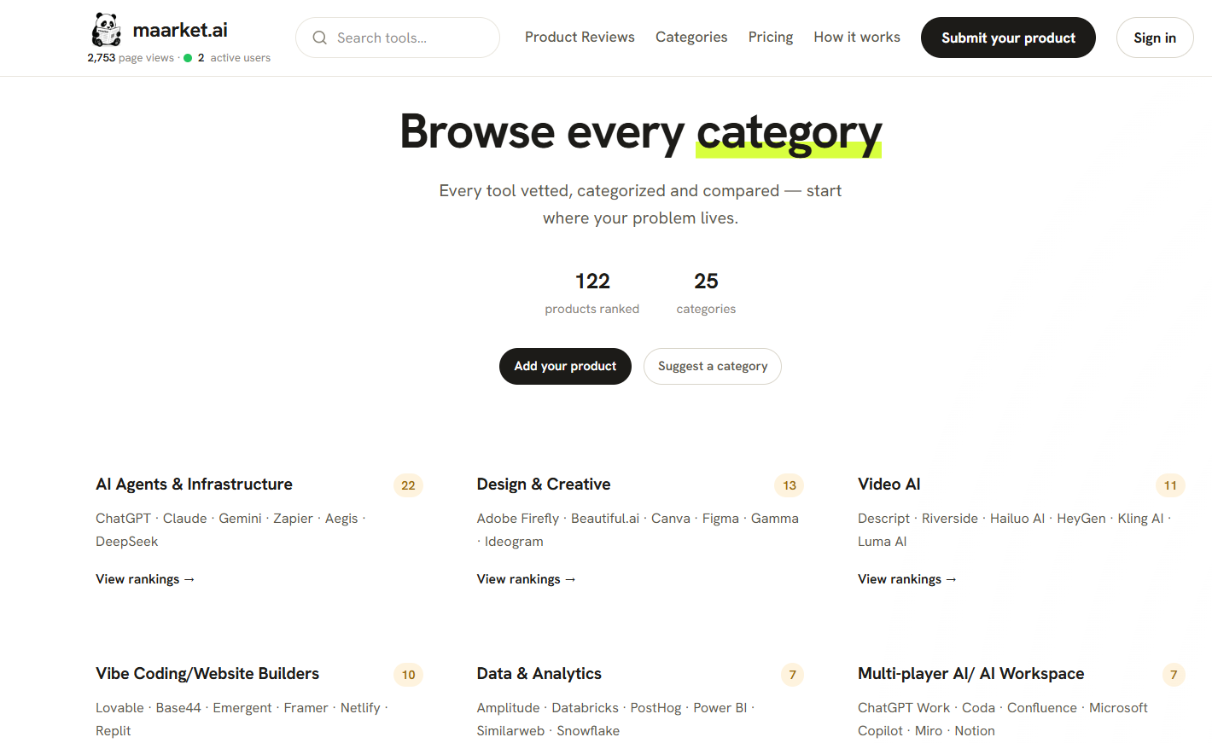
Task: Click the Browse every category headline
Action: tap(640, 132)
